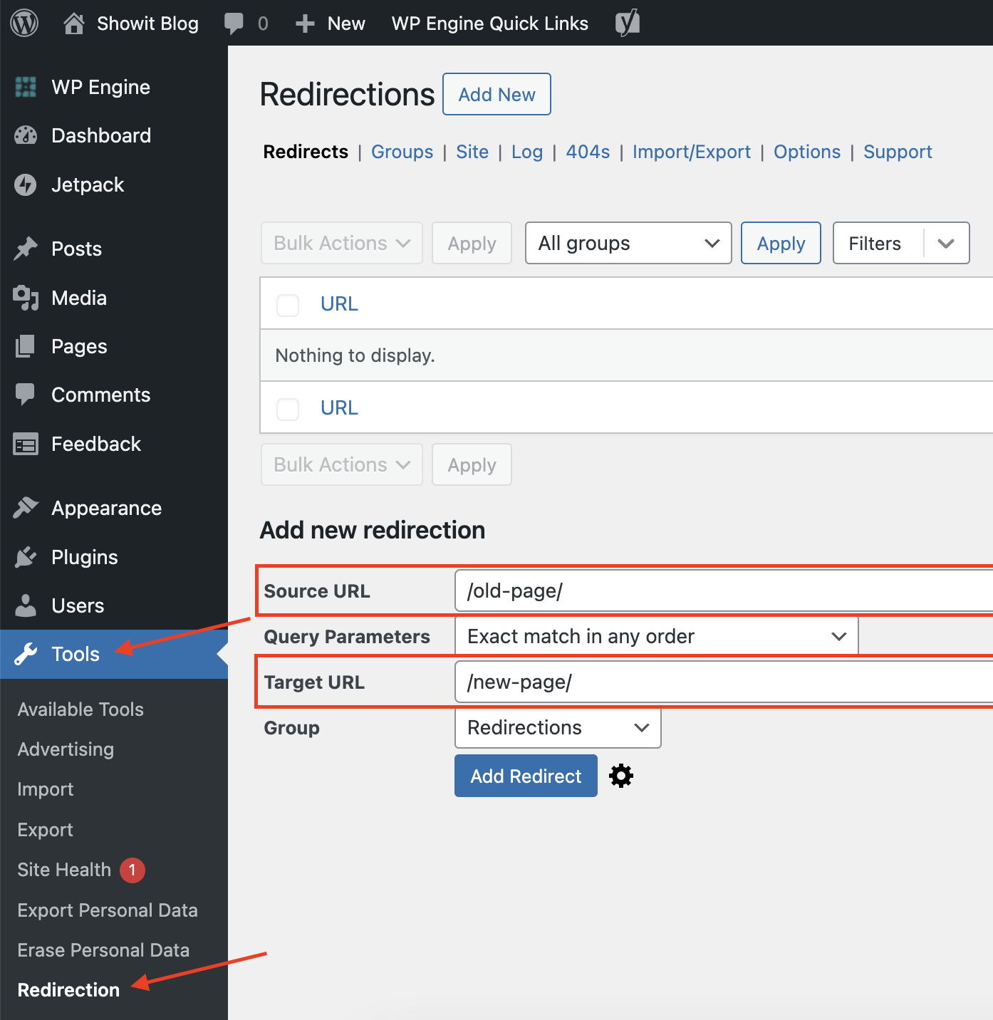The height and width of the screenshot is (1020, 993).
Task: Sort by the top URL column header
Action: pos(339,304)
